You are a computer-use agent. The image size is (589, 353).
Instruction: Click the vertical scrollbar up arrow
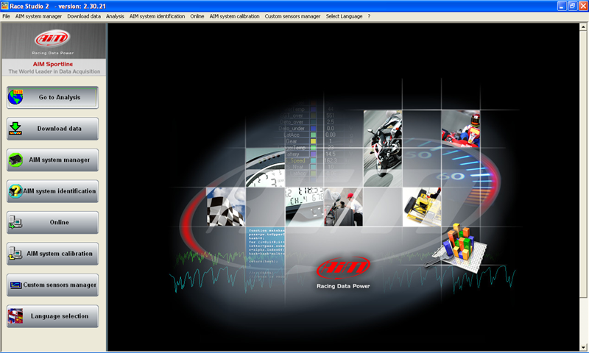coord(583,26)
